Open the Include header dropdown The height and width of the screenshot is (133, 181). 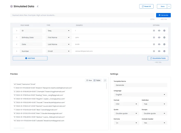pos(154,123)
